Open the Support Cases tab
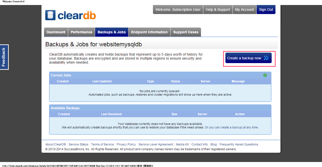 186,32
